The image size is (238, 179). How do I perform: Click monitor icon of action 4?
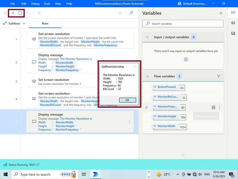(x=34, y=99)
